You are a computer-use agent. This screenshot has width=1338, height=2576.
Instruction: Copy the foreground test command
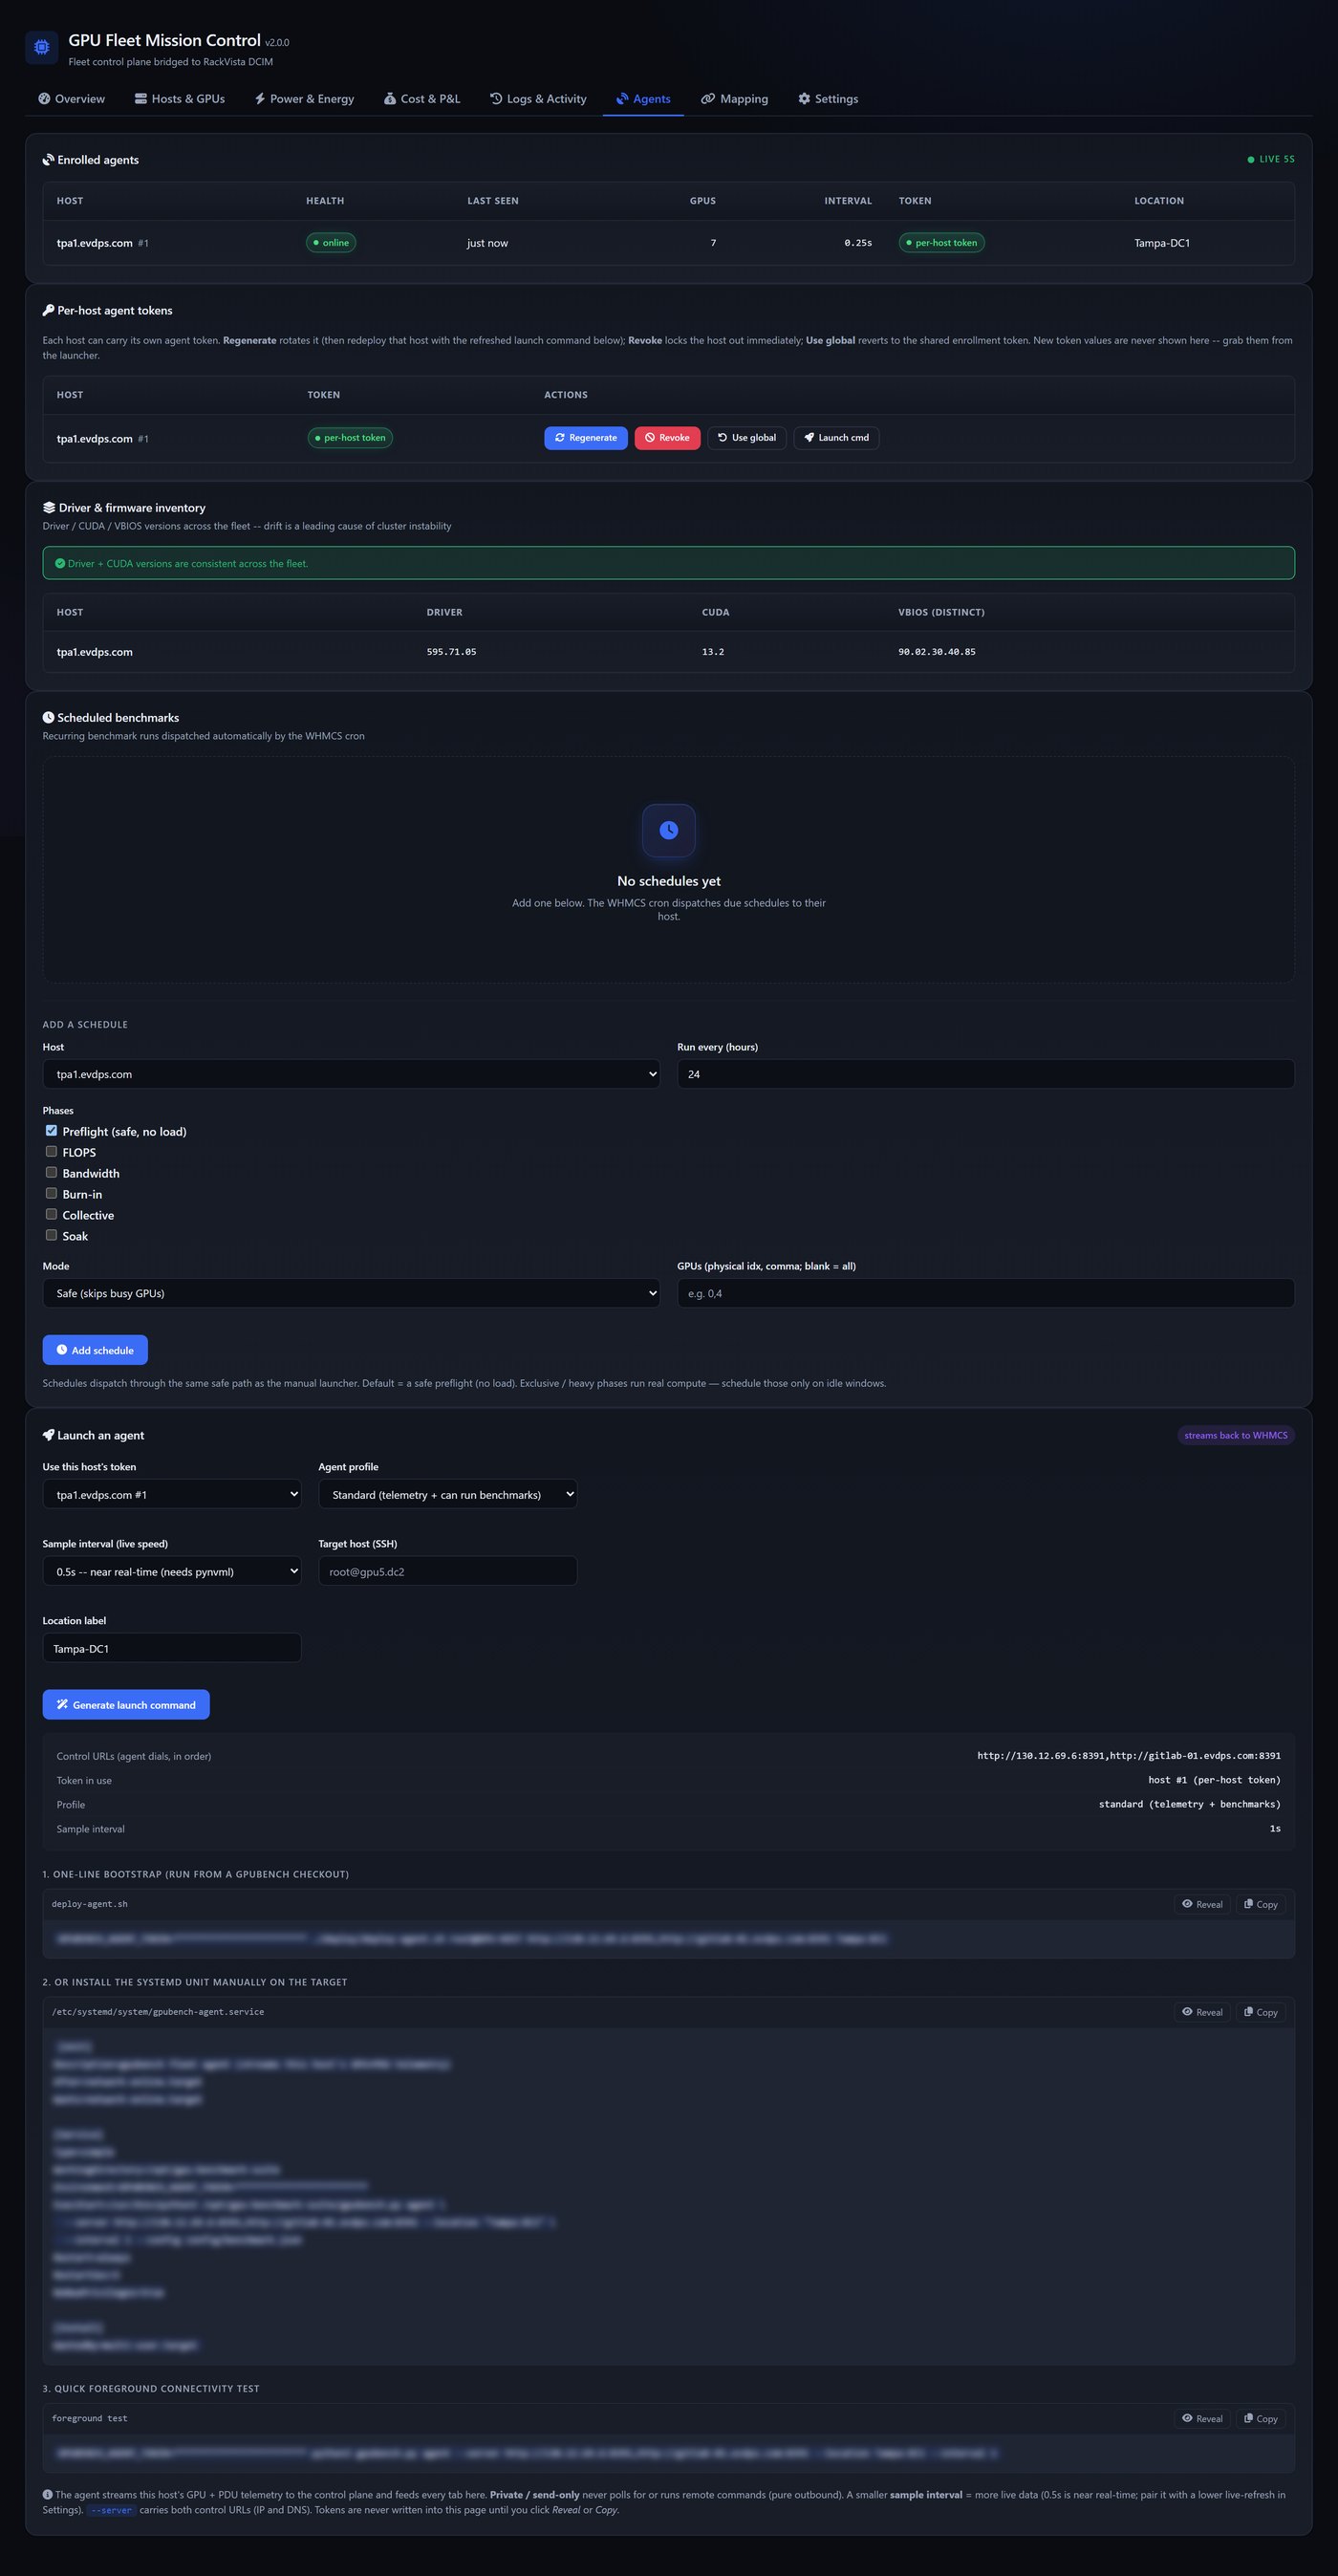[1261, 2418]
